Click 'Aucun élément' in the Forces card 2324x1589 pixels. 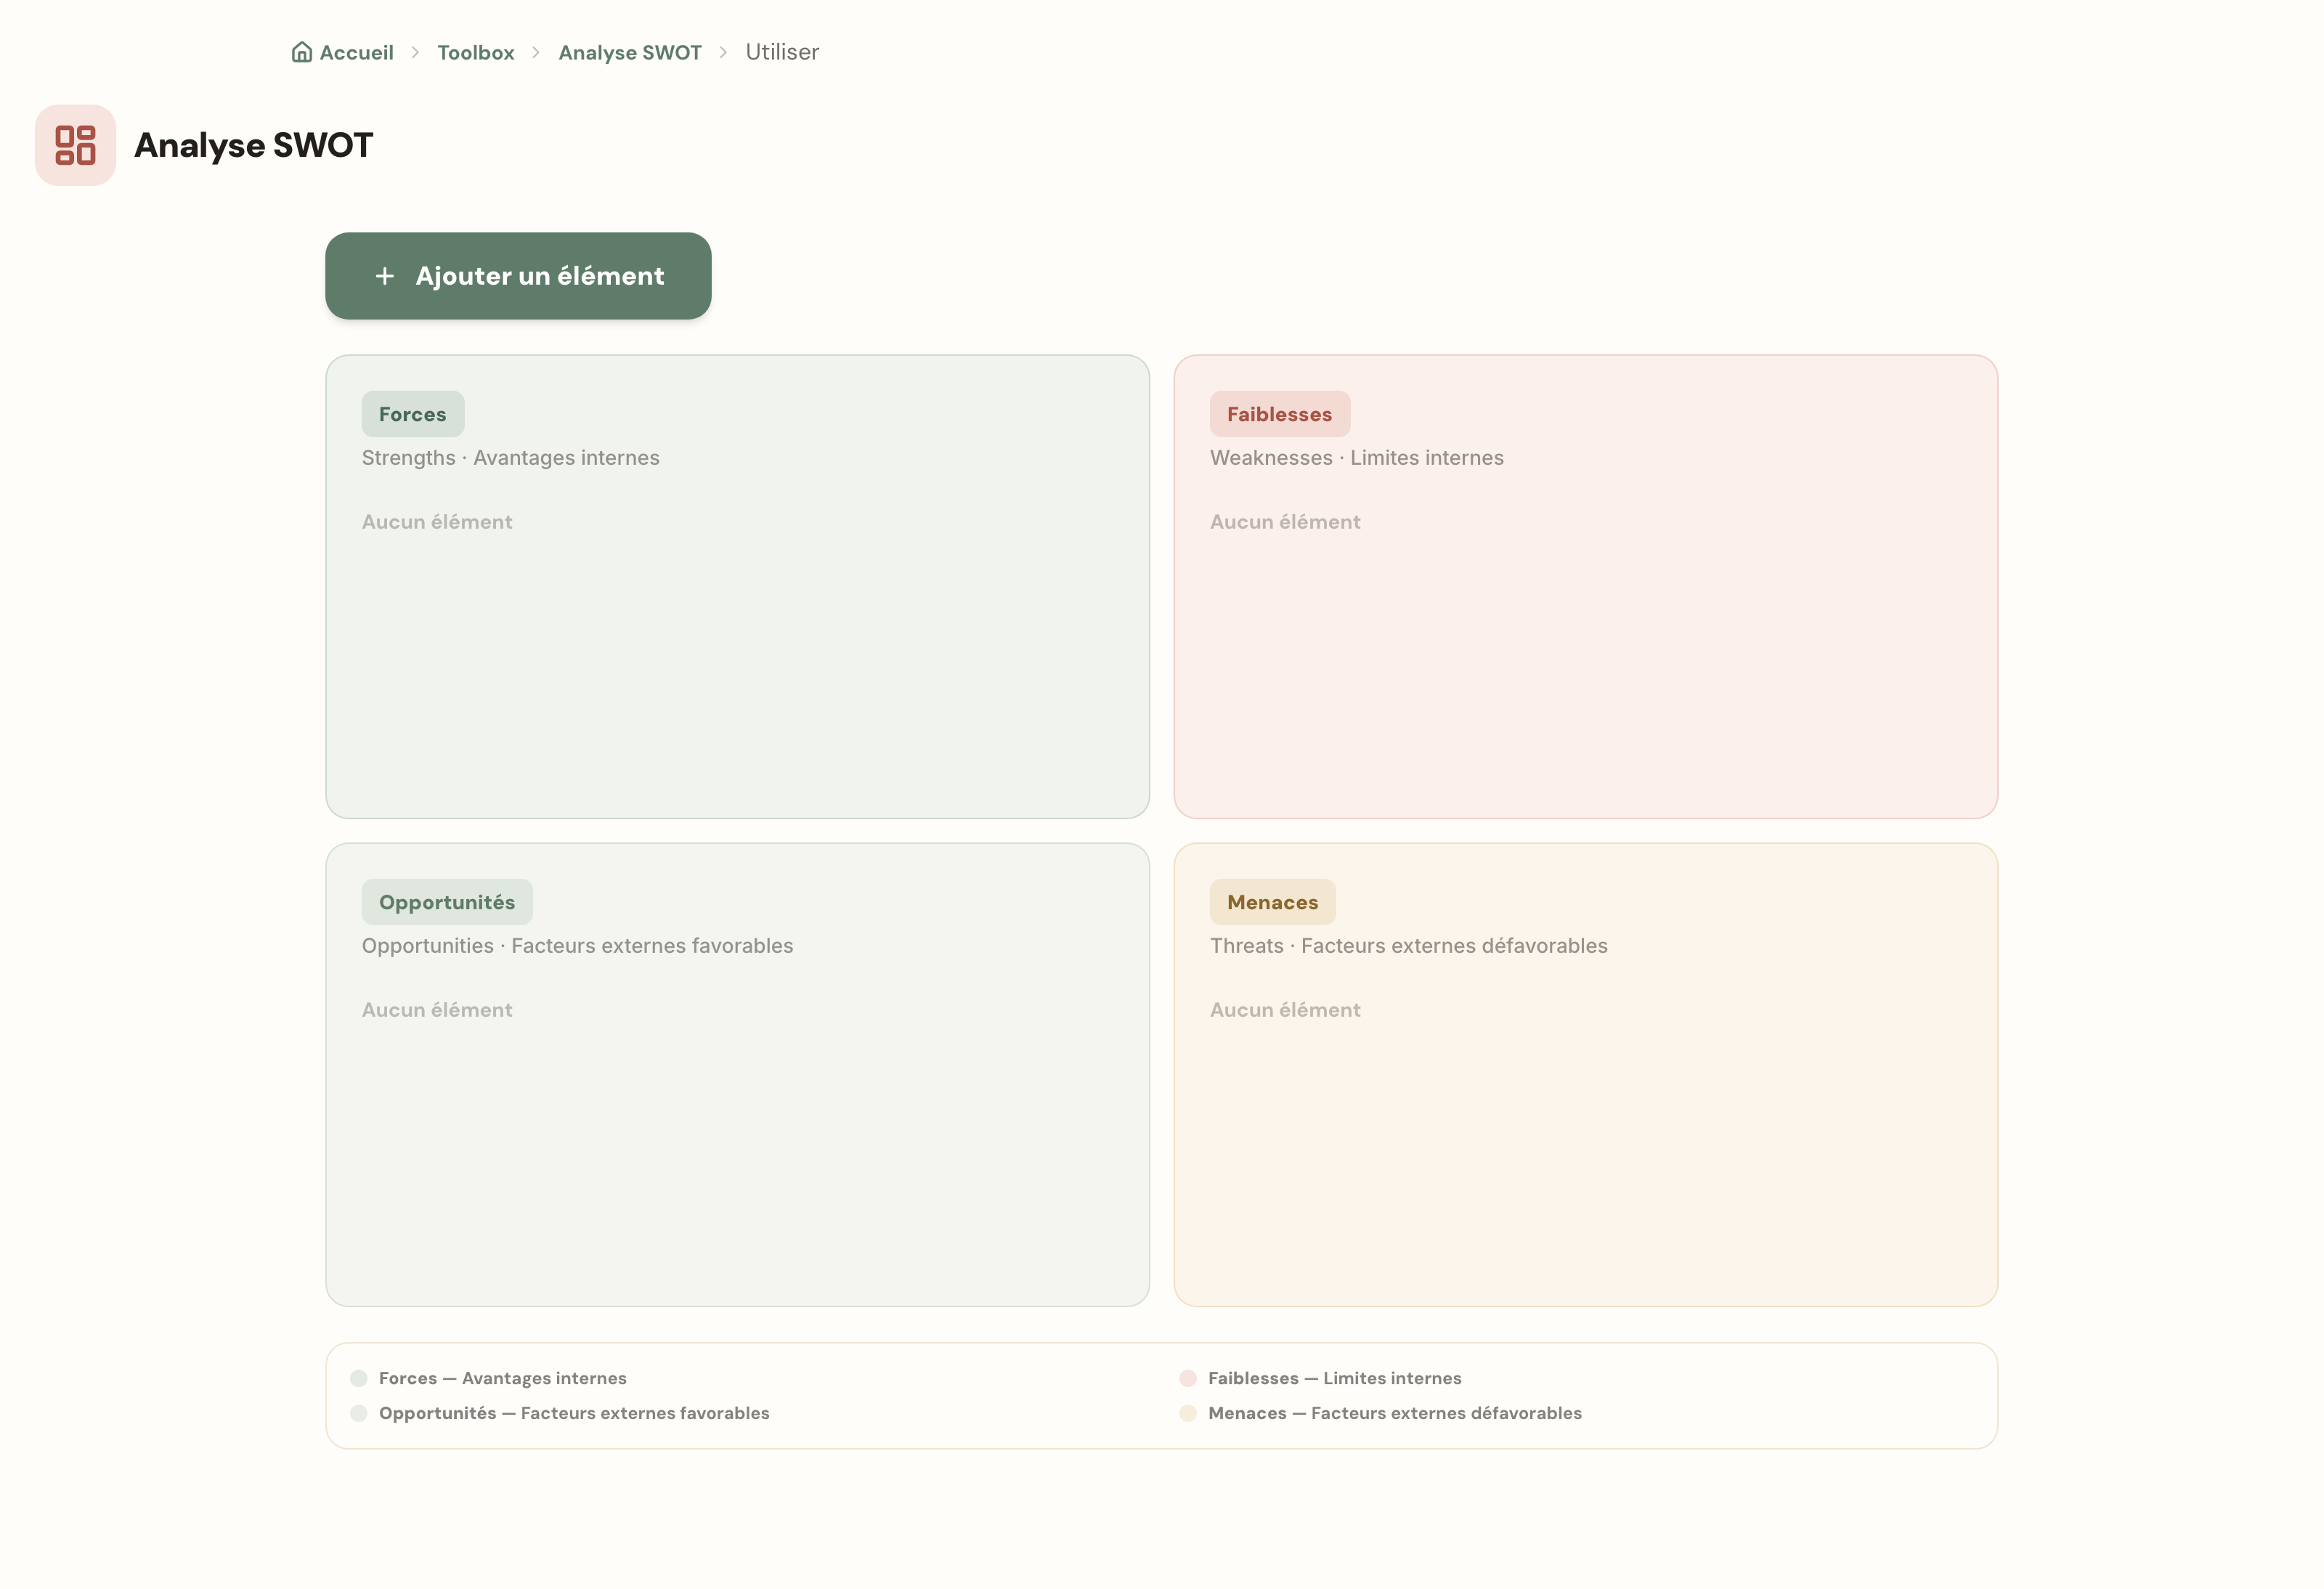point(437,522)
